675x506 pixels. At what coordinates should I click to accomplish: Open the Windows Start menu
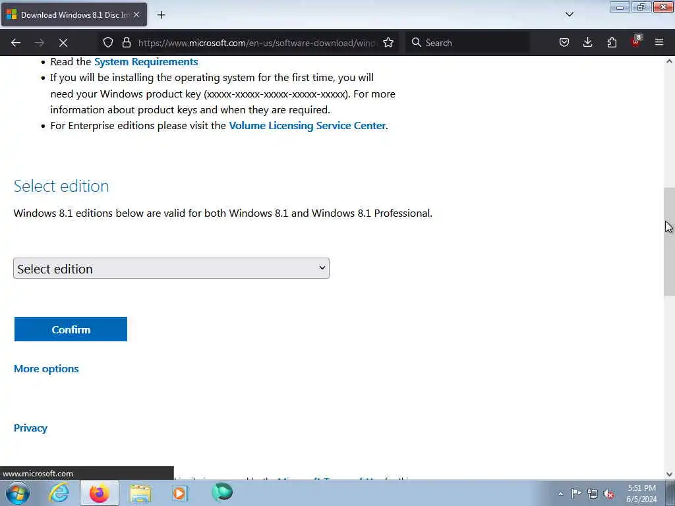pos(18,493)
